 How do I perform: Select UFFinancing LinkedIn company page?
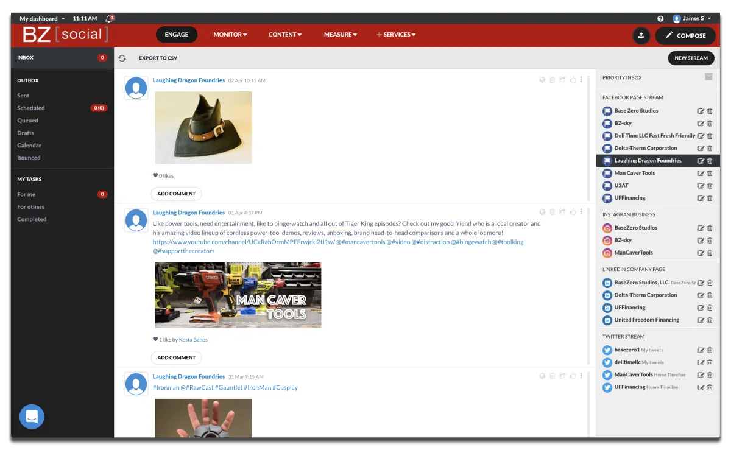coord(630,308)
